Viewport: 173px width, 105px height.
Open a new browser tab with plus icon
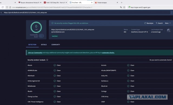tap(122, 2)
